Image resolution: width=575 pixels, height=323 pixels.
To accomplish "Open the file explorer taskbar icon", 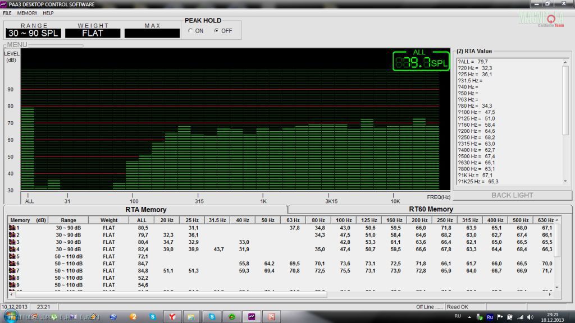I will [x=191, y=317].
